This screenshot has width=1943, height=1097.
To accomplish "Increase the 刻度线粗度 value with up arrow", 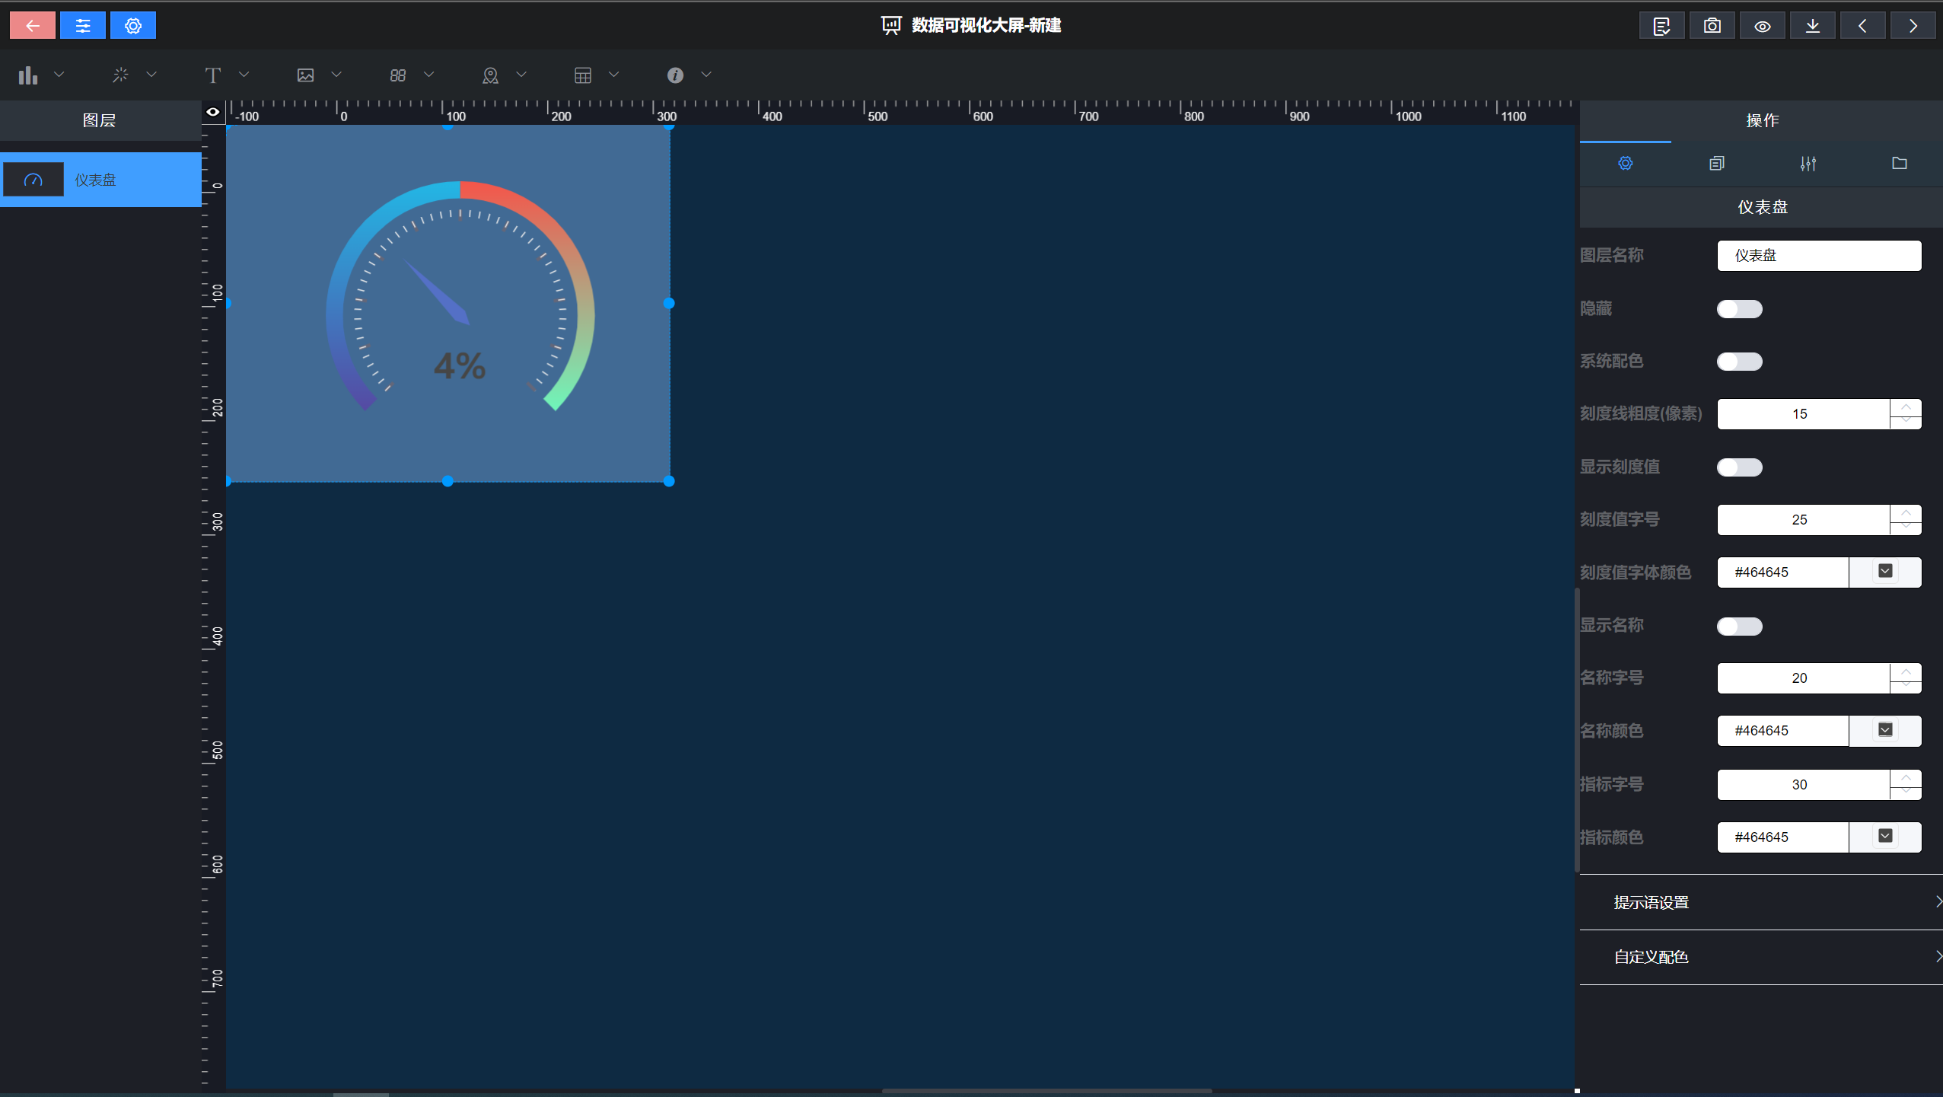I will point(1906,407).
